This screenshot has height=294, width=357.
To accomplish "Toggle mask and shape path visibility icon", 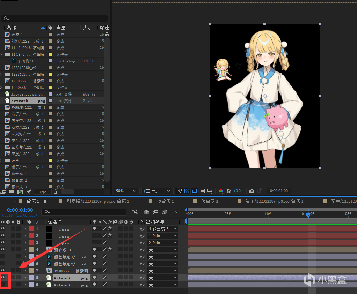I will 195,191.
